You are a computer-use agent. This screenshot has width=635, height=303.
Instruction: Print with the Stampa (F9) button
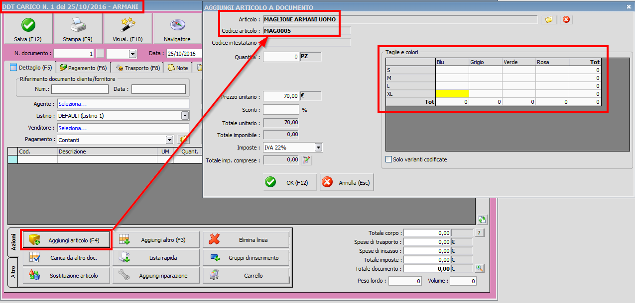coord(78,28)
